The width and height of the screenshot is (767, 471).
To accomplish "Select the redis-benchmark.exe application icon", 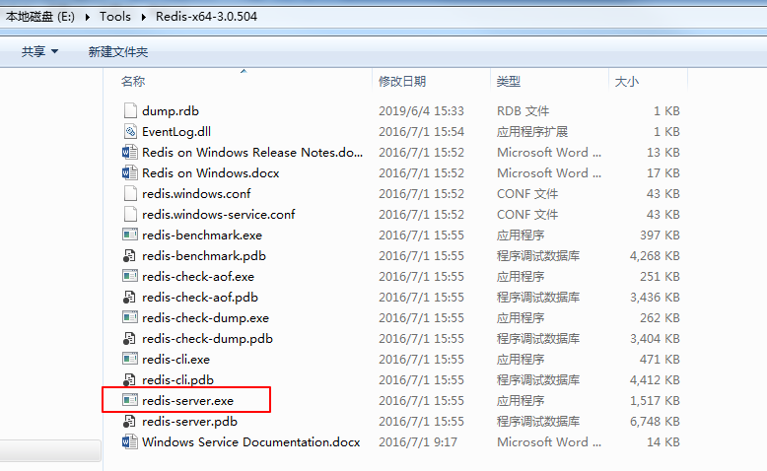I will pyautogui.click(x=129, y=235).
